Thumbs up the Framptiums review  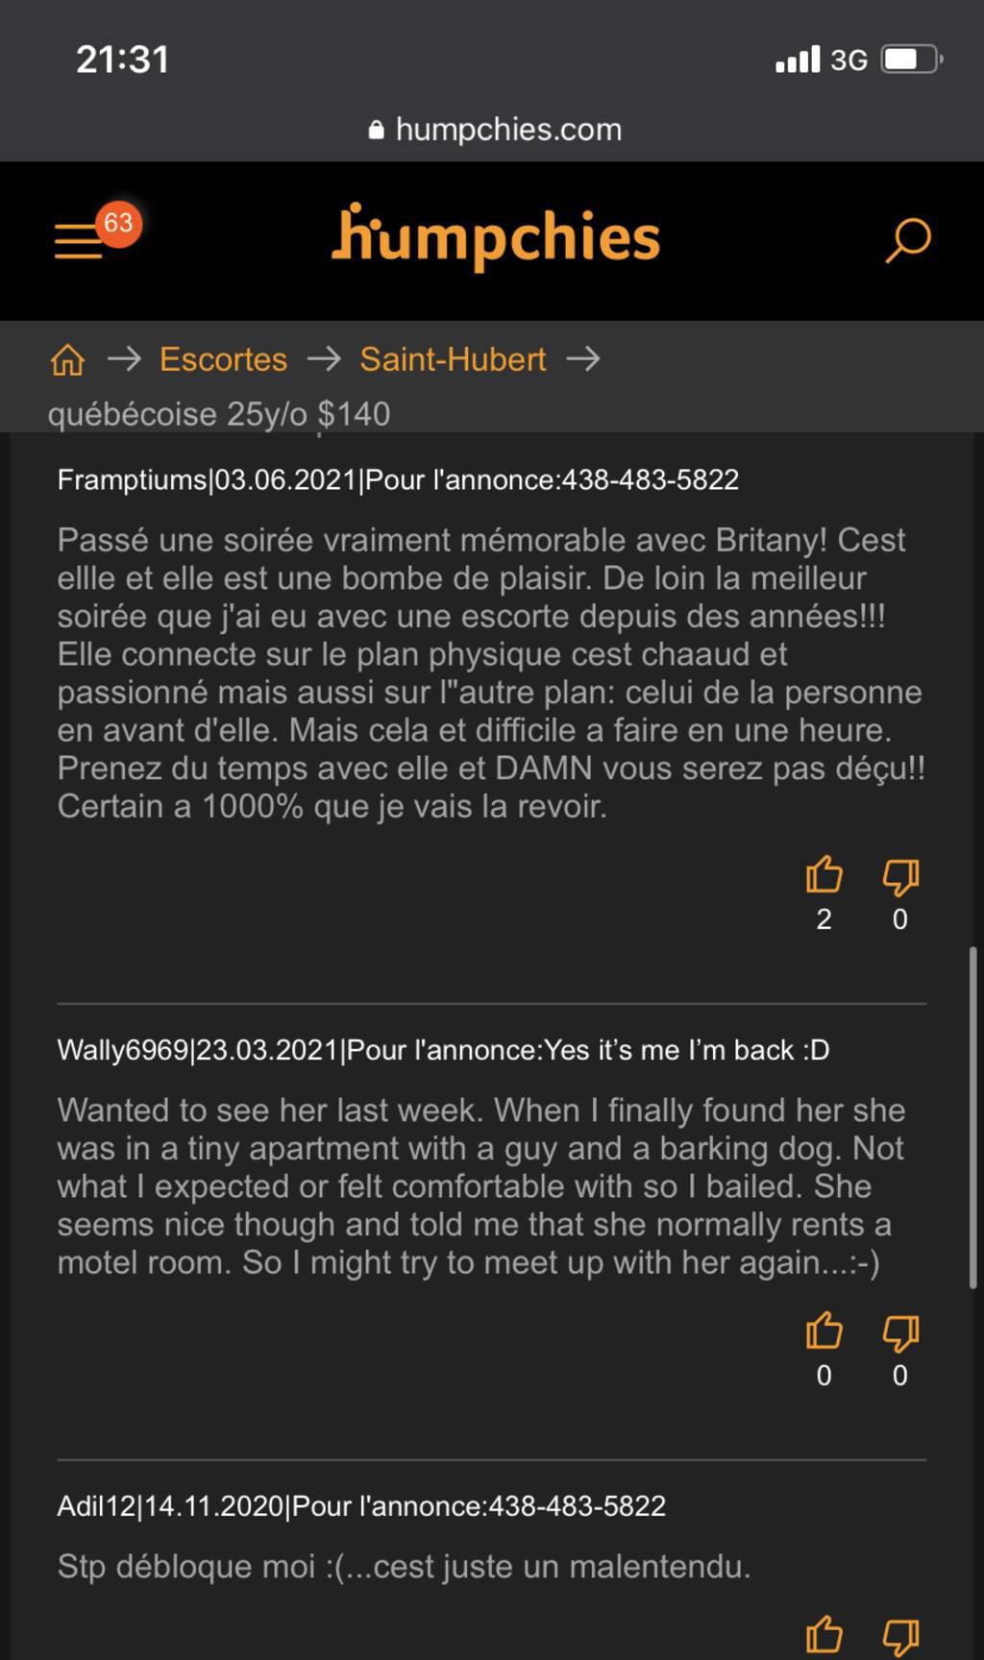pyautogui.click(x=824, y=875)
